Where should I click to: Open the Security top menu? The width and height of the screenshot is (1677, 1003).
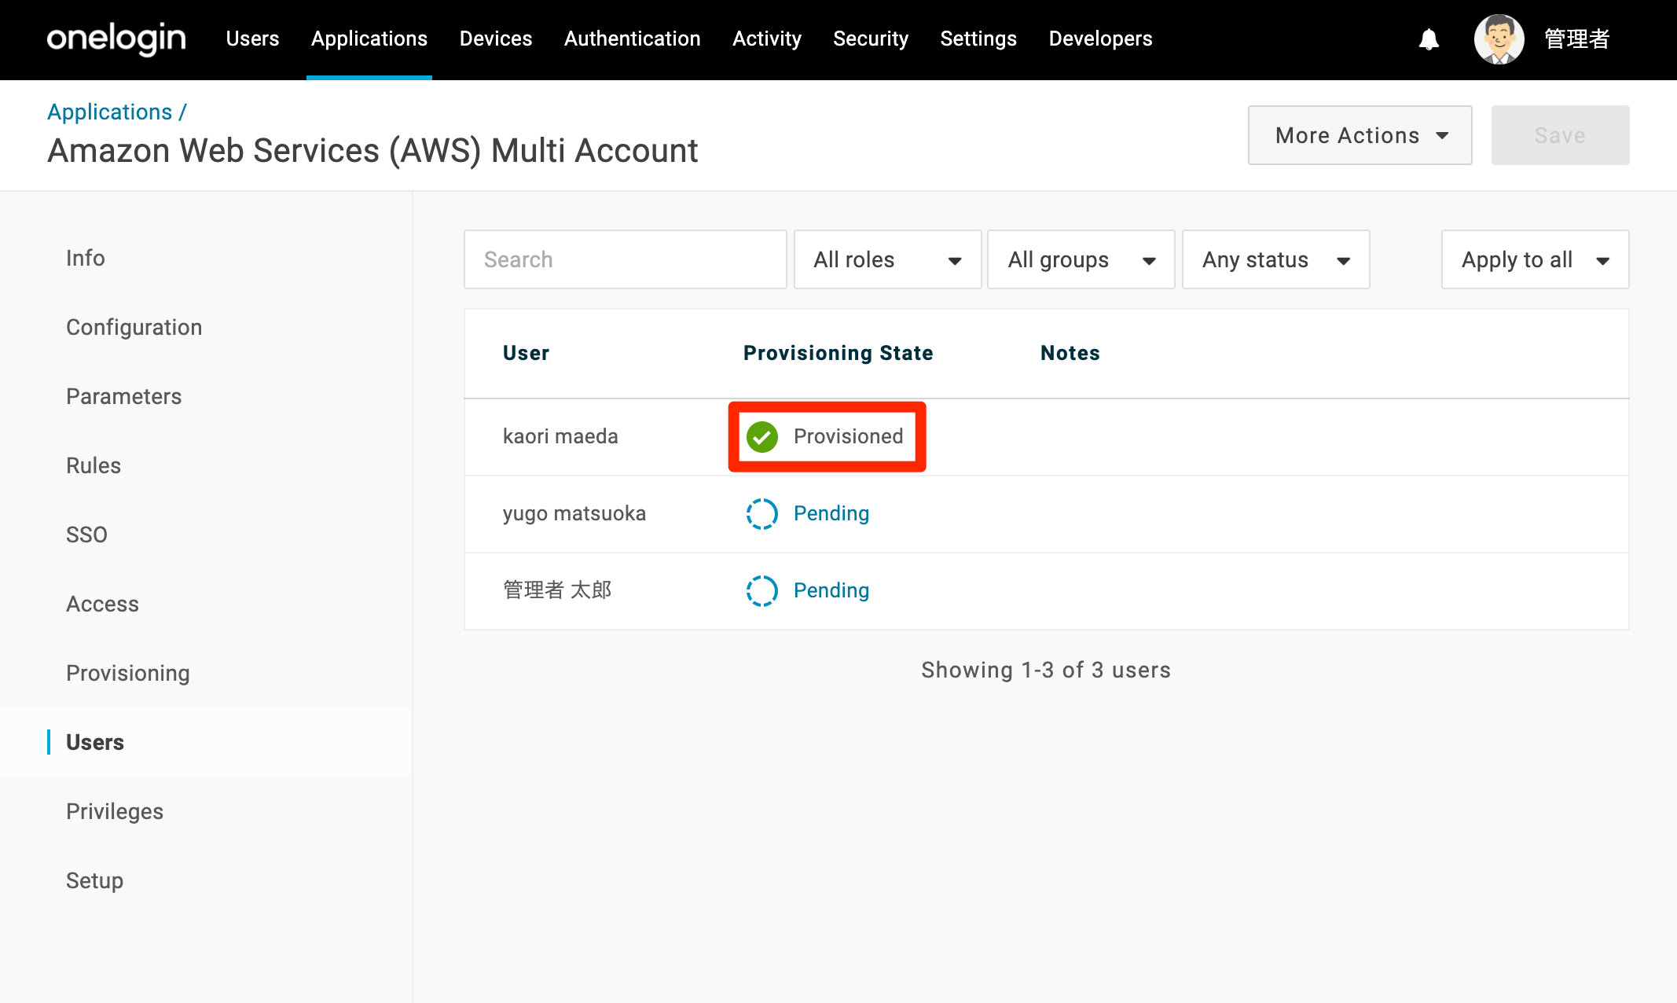point(870,39)
